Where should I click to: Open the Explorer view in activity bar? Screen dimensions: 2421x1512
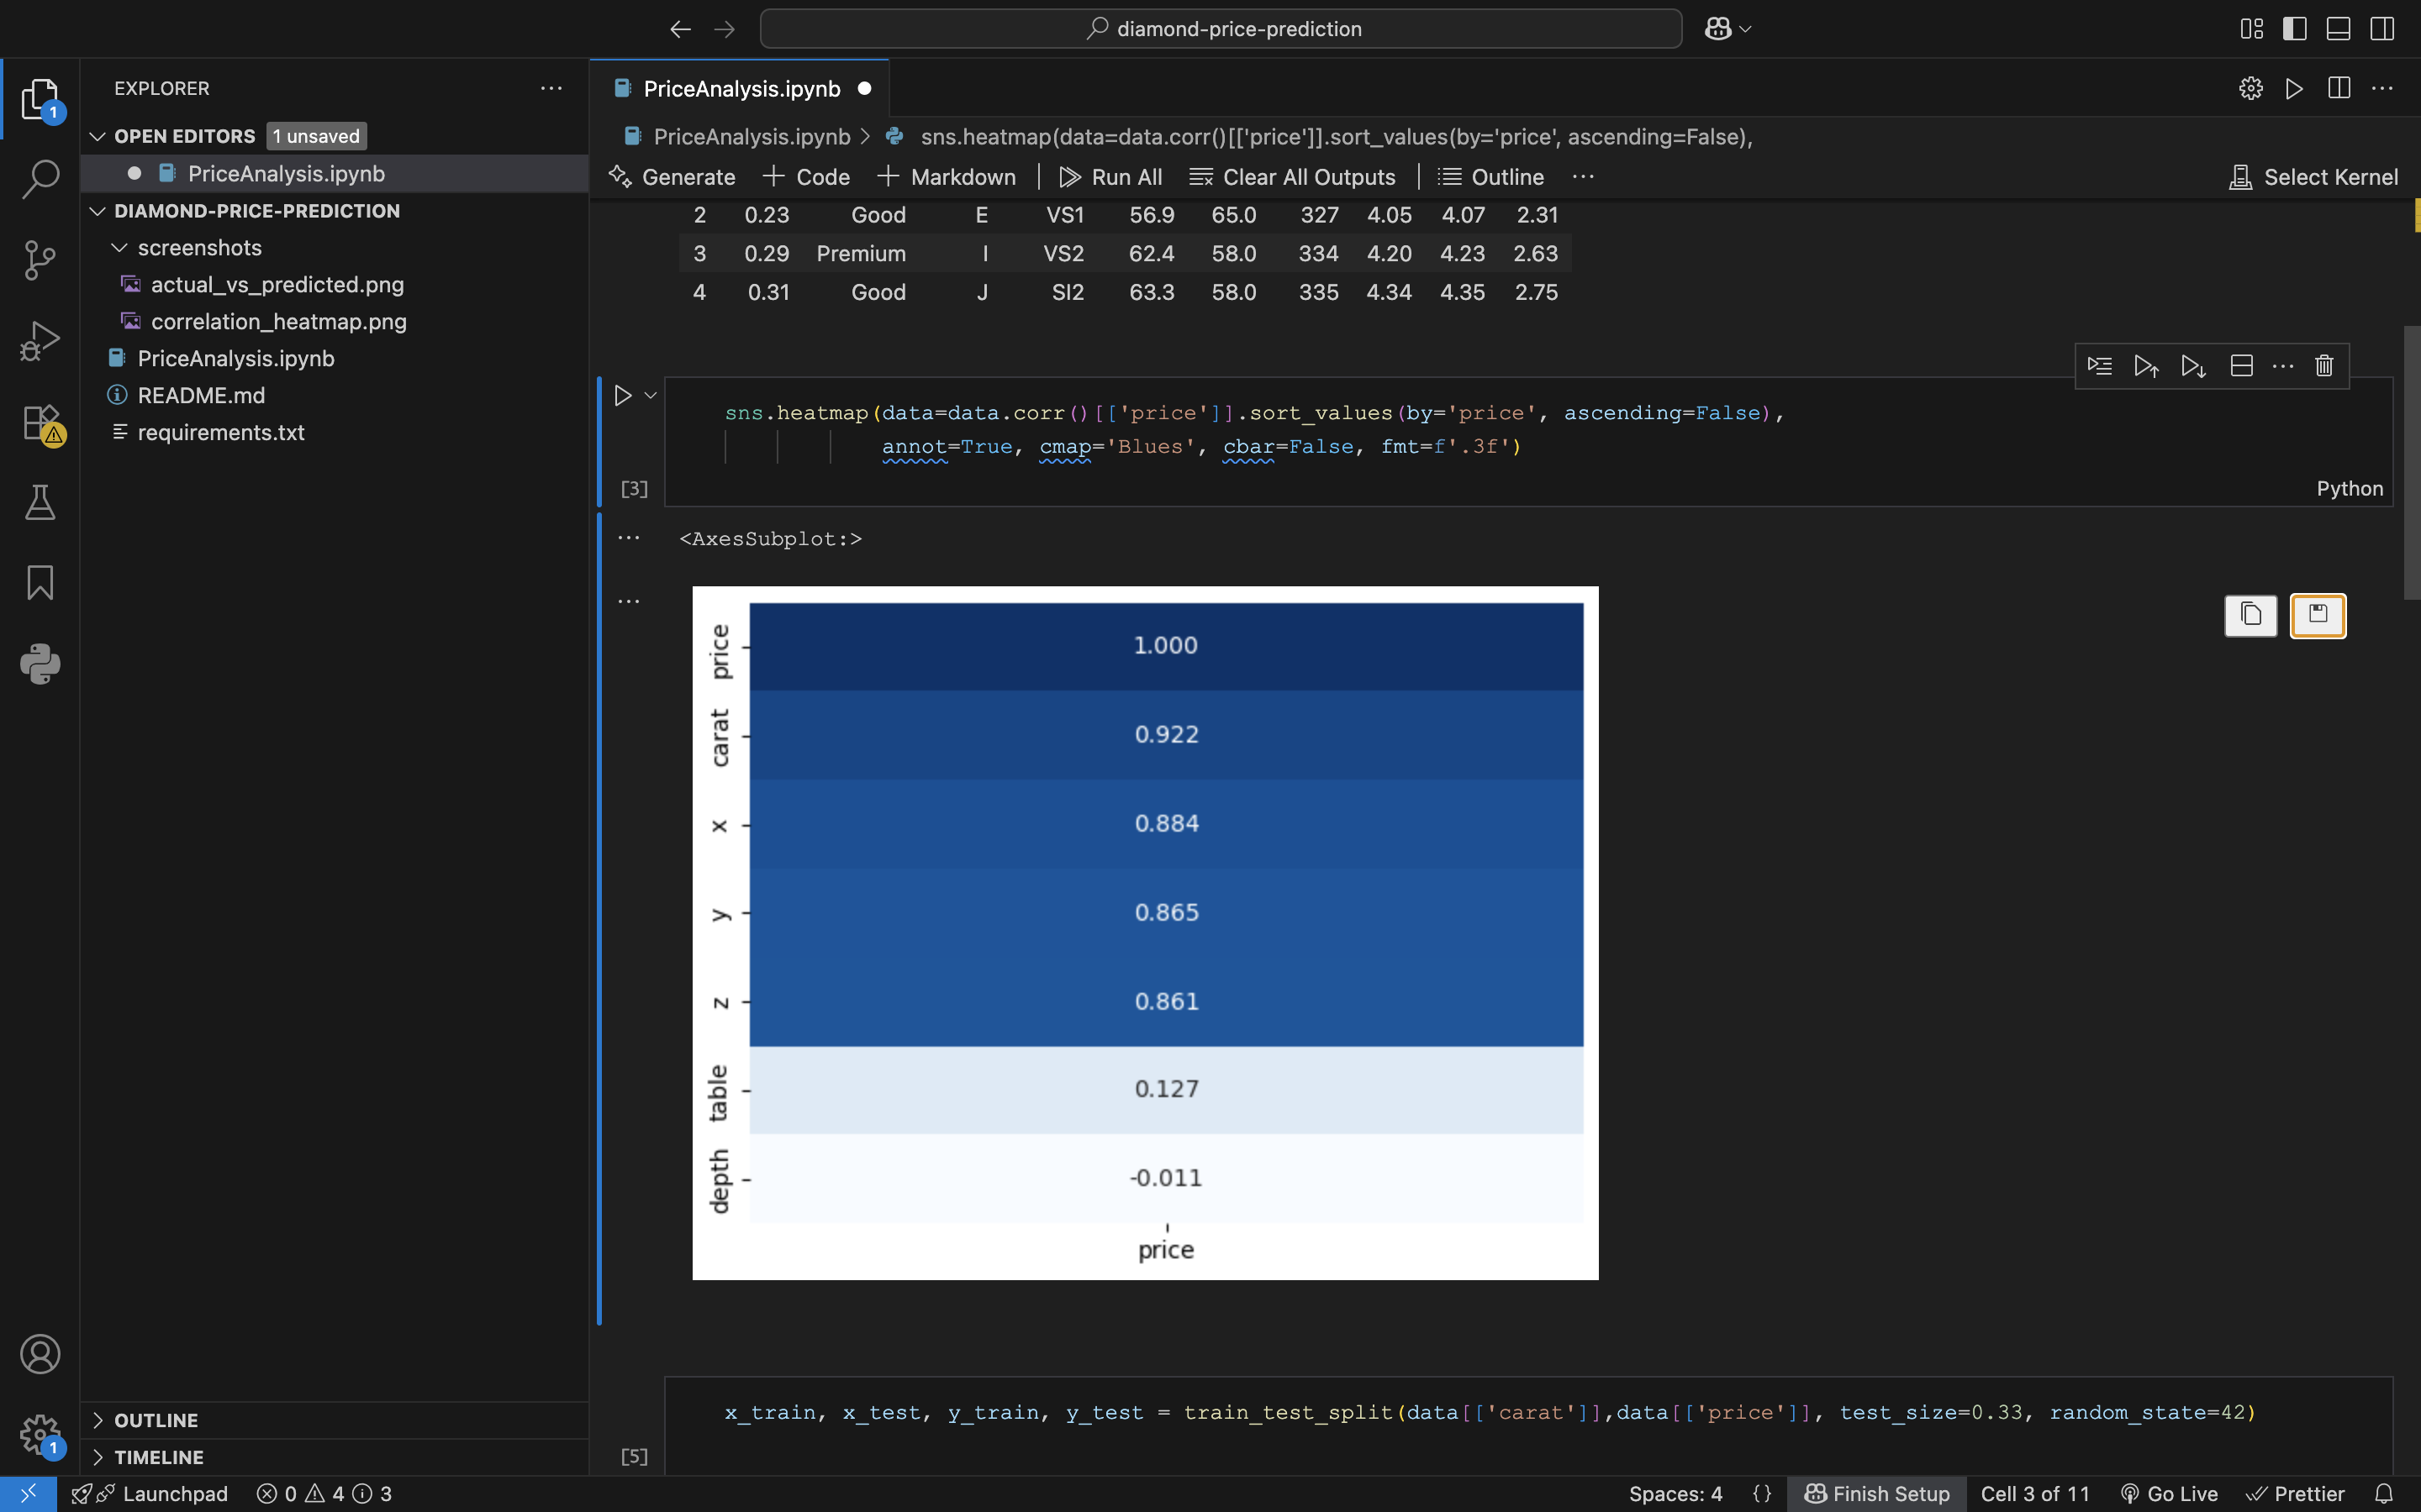[40, 99]
